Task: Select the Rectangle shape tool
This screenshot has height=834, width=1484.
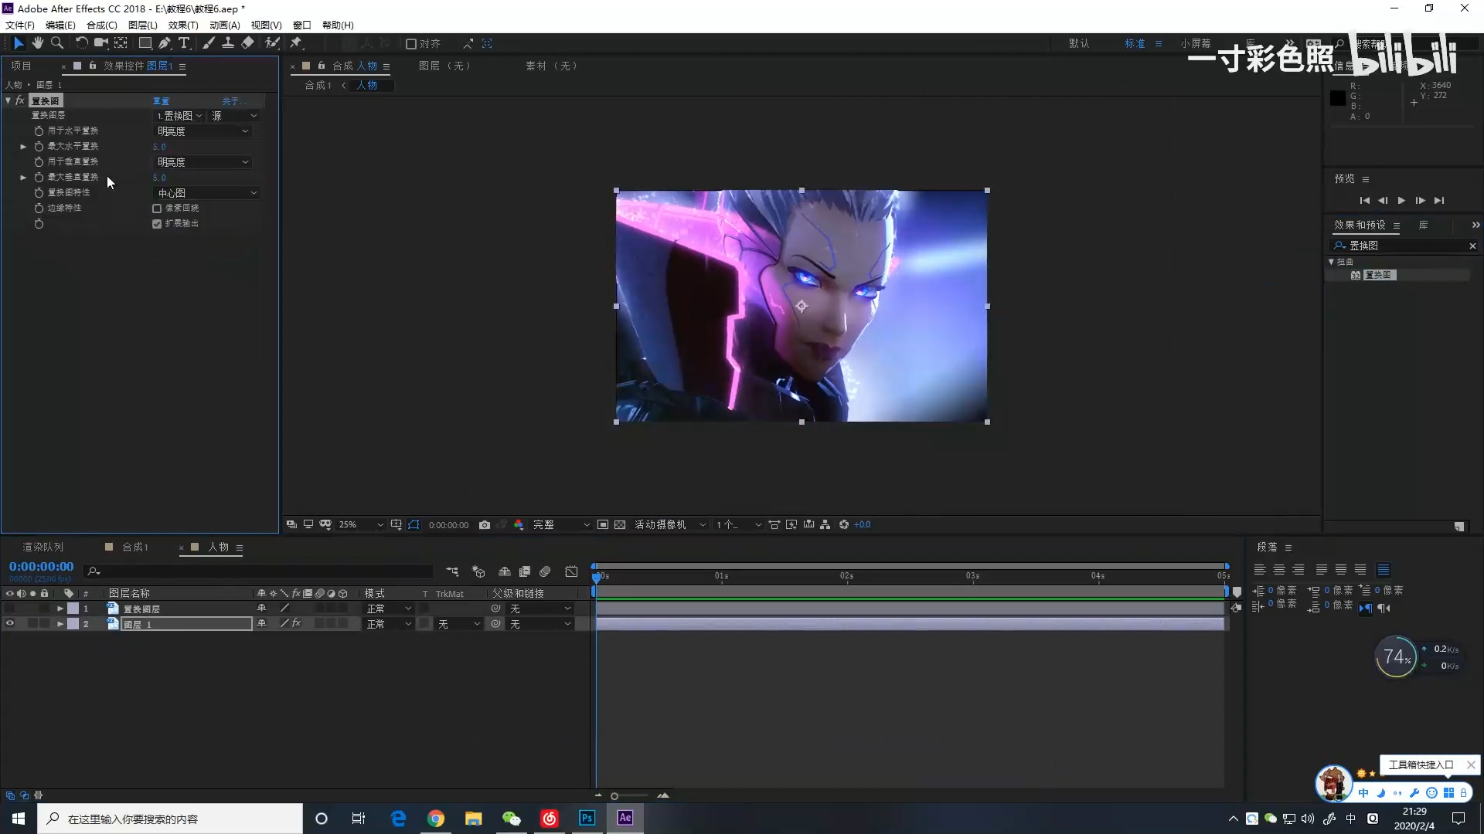Action: pos(145,43)
